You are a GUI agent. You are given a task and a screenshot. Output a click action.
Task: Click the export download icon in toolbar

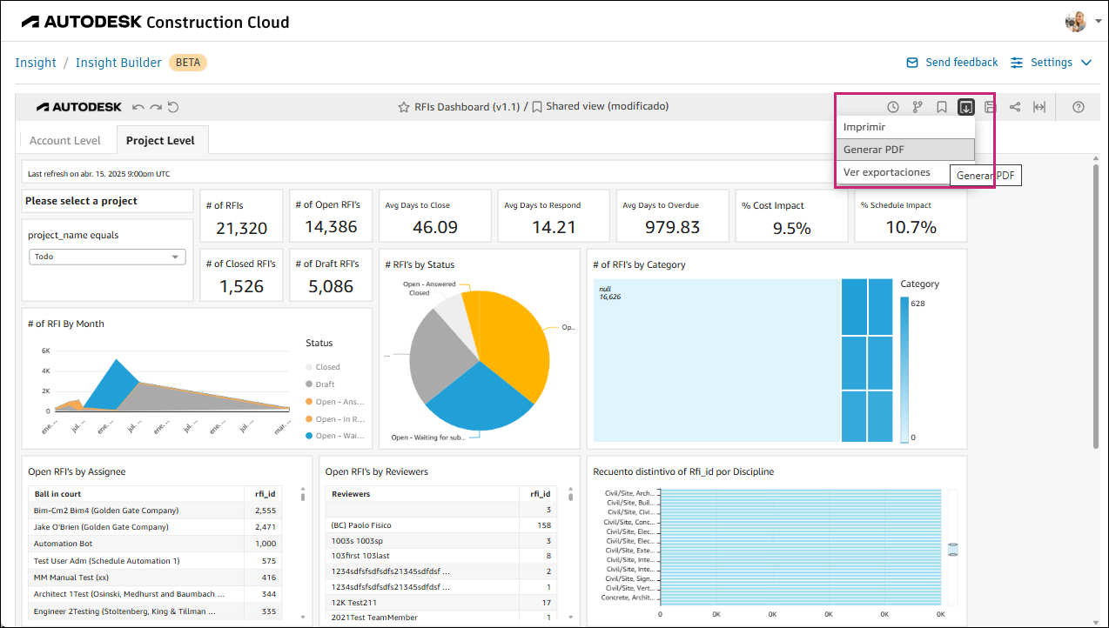click(966, 107)
